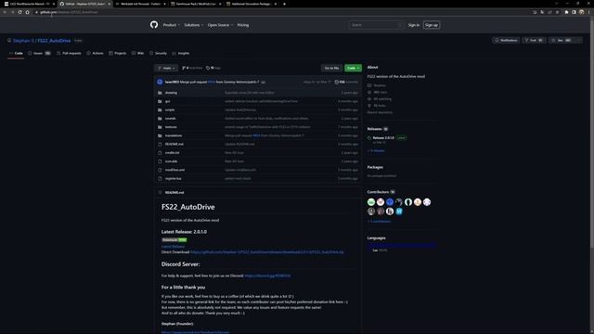Open Release 2.0.1.0 latest release
The height and width of the screenshot is (334, 594).
(x=383, y=138)
